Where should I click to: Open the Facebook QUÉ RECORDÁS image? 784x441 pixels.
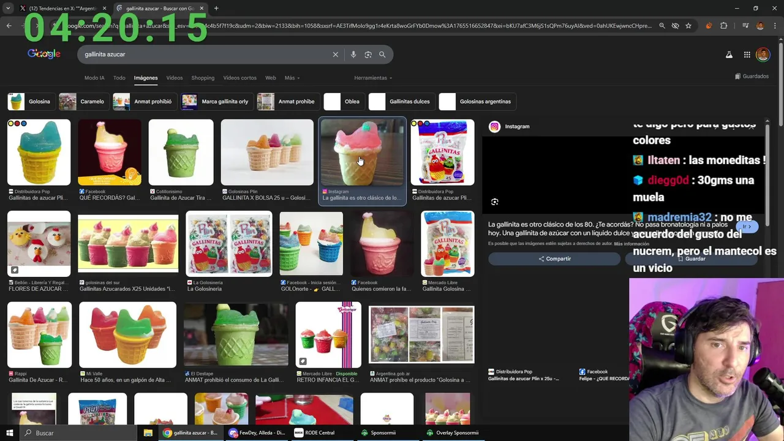[x=110, y=153]
